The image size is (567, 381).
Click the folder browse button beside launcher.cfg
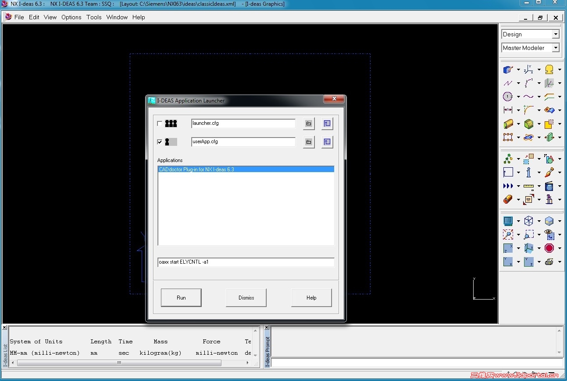click(309, 123)
